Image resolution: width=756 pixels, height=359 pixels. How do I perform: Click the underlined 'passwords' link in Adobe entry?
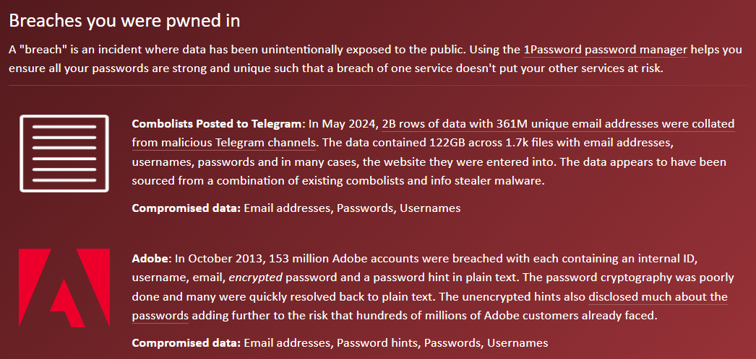pyautogui.click(x=160, y=316)
